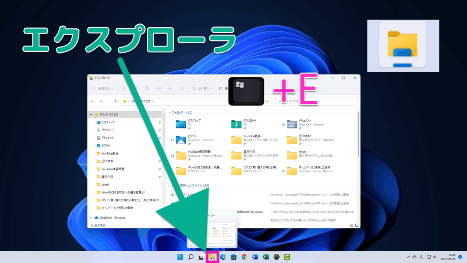Select ダウンロード in the navigation pane
Screen dimensions: 467x263
click(108, 130)
